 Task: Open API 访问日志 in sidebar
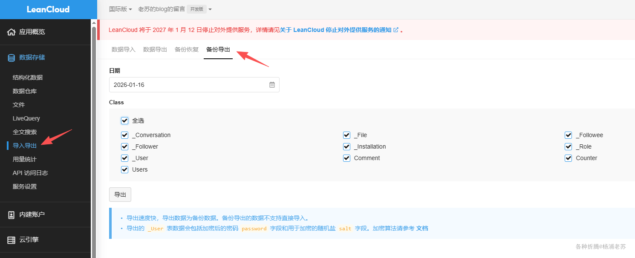click(x=30, y=173)
